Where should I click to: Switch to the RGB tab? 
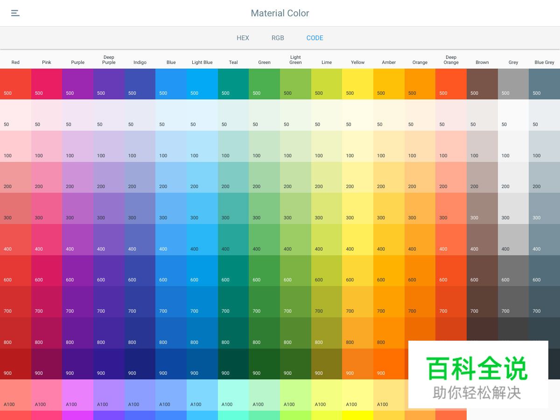[278, 38]
